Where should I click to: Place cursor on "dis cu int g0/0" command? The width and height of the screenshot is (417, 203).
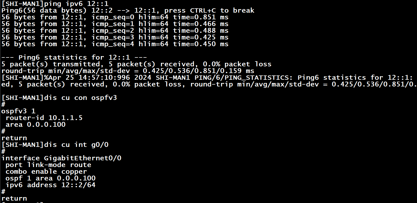tap(76, 145)
